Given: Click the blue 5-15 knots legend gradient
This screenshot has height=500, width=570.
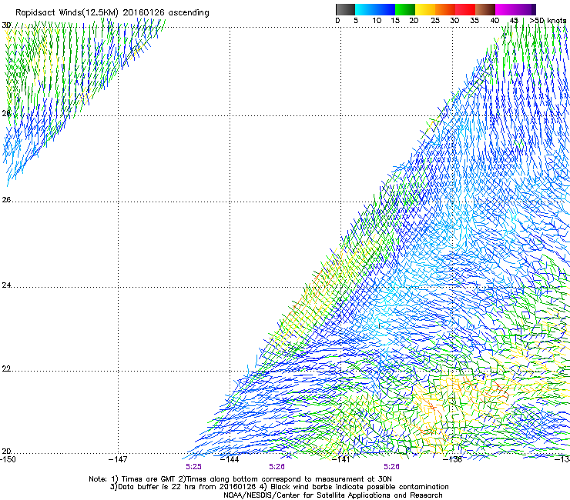Looking at the screenshot, I should [375, 9].
